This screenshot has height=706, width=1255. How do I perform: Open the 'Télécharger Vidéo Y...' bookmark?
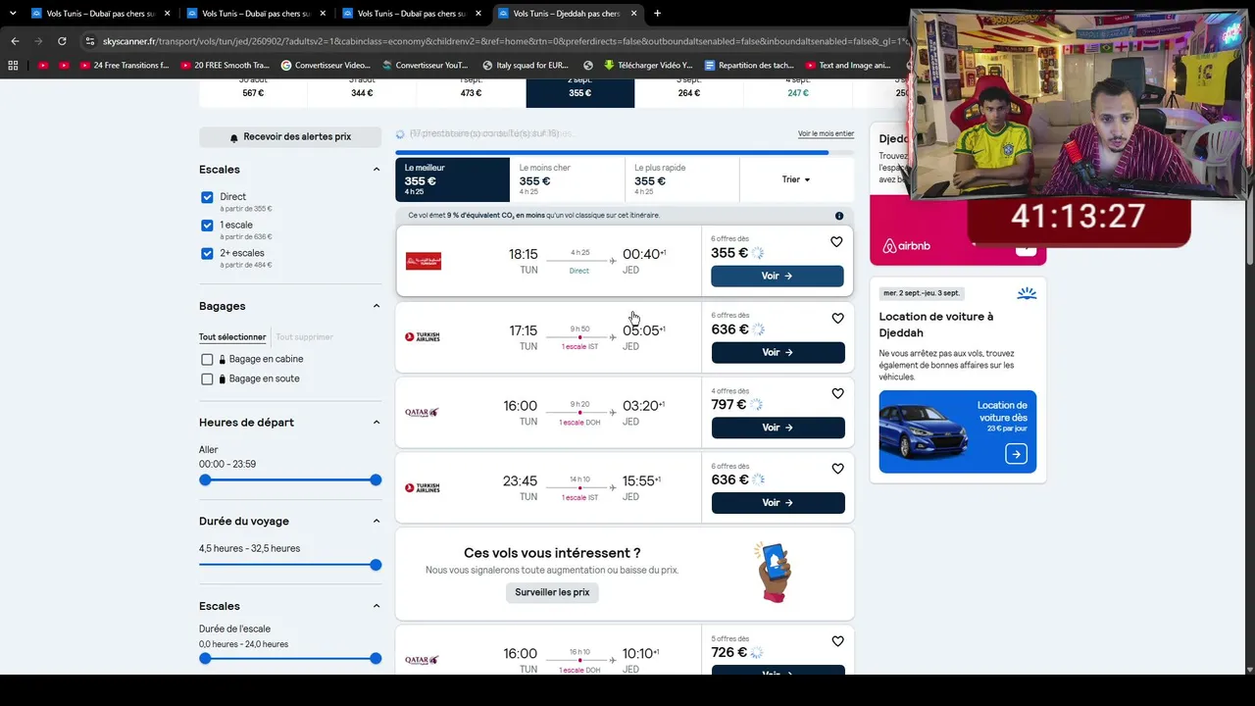tap(648, 66)
